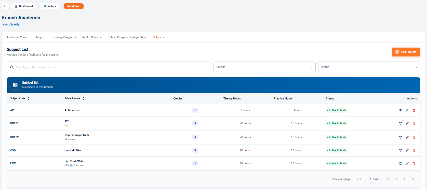Screen dimensions: 427x190
Task: Navigate to Dashboard breadcrumb
Action: (x=24, y=6)
